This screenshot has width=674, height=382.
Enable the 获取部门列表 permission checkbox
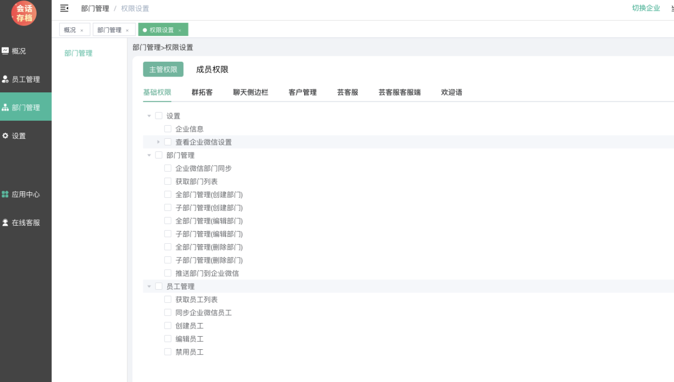(x=168, y=181)
